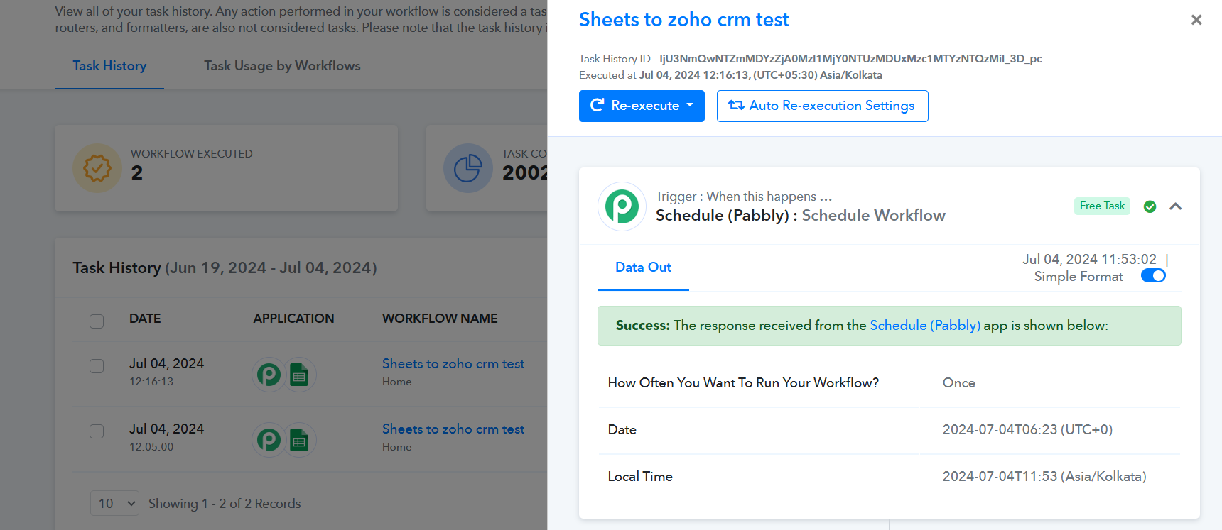Click Pabbly icon in the 12:05:00 row
The height and width of the screenshot is (530, 1222).
pyautogui.click(x=269, y=440)
